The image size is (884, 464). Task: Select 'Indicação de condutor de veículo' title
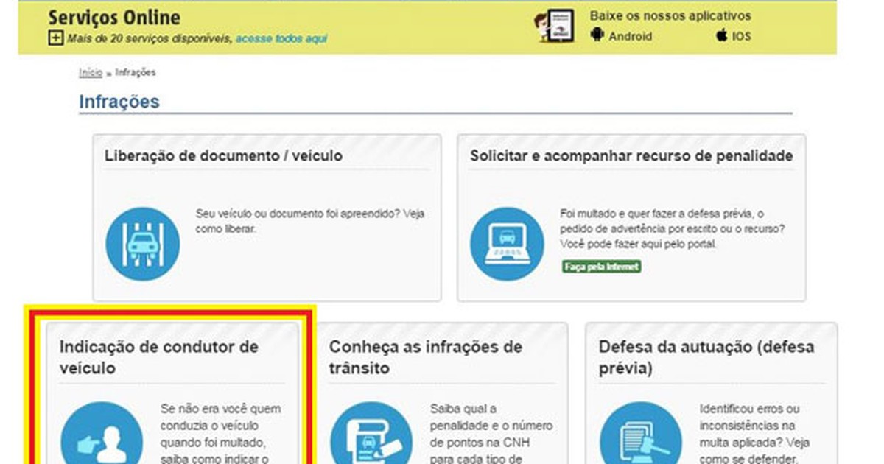pos(158,357)
